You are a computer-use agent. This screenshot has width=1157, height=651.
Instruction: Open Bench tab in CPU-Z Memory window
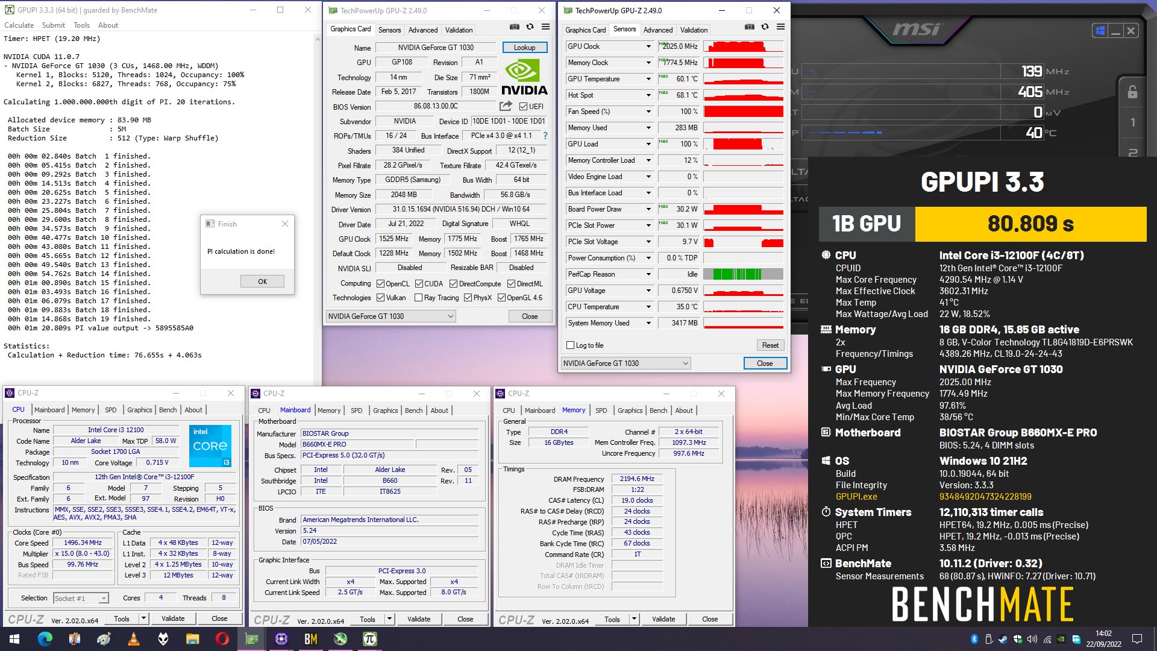658,410
